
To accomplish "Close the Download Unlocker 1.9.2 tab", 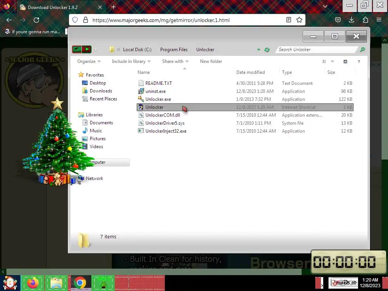I will [x=100, y=7].
